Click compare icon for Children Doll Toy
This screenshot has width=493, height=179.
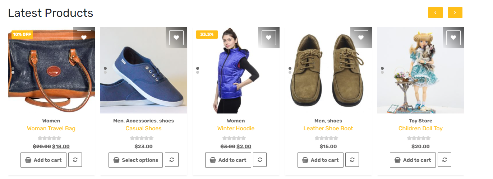[444, 160]
